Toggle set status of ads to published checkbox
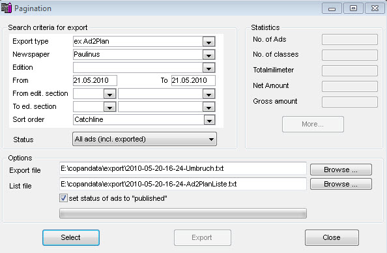Image resolution: width=387 pixels, height=253 pixels. click(63, 198)
